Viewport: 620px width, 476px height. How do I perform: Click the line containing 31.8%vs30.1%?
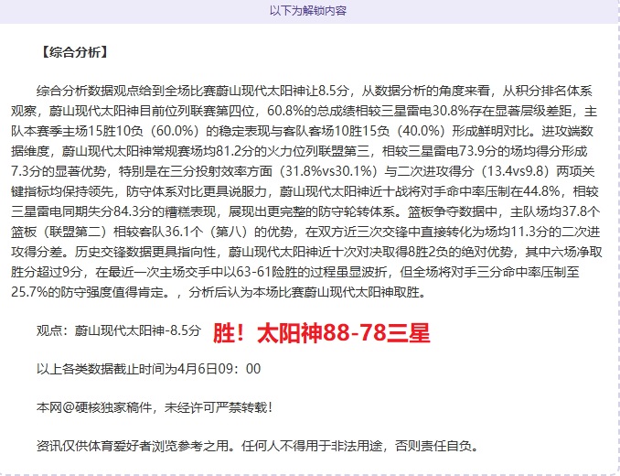pyautogui.click(x=303, y=171)
